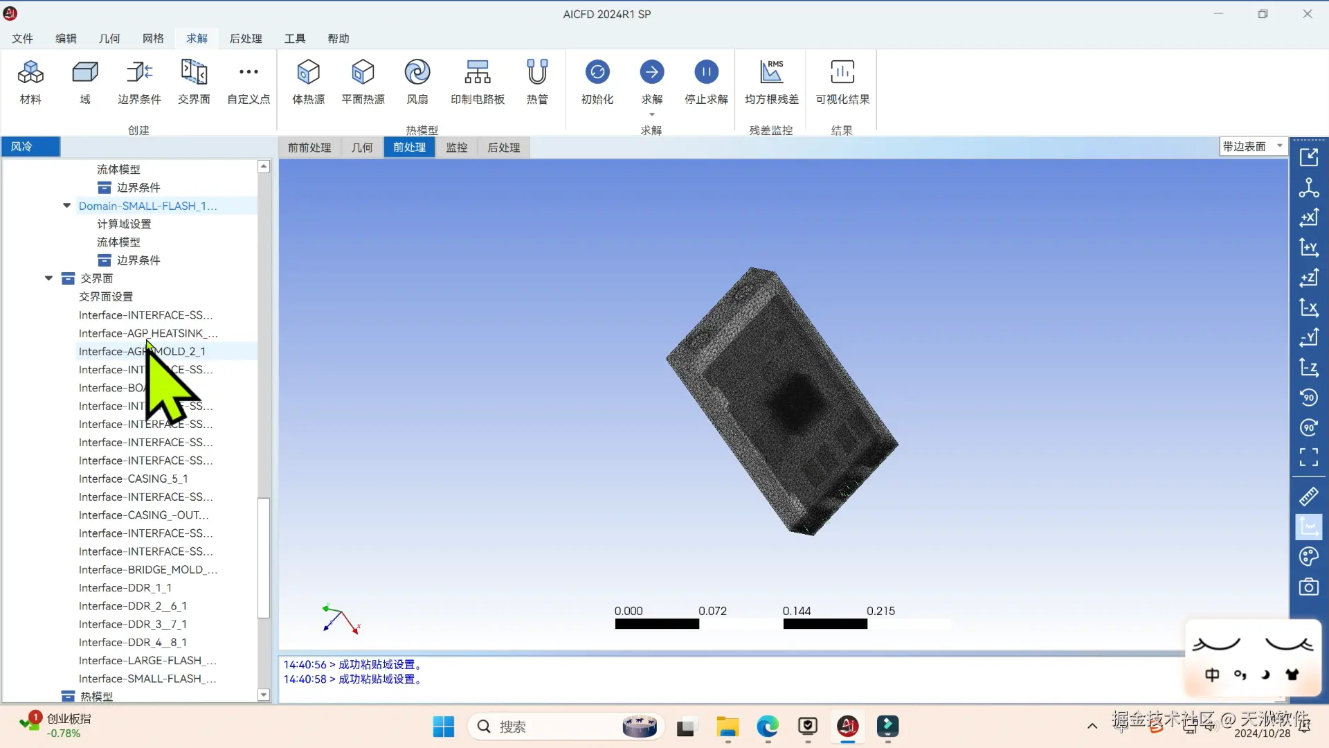Fit view with the fullscreen brackets icon
1329x748 pixels.
1308,457
